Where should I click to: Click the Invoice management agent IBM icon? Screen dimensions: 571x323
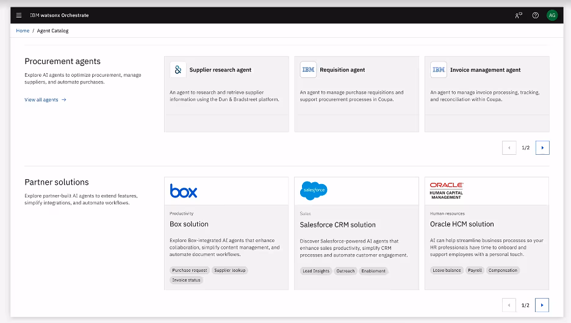click(x=439, y=70)
